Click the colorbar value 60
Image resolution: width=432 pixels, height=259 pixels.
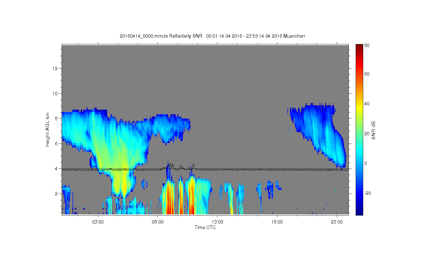tap(367, 74)
